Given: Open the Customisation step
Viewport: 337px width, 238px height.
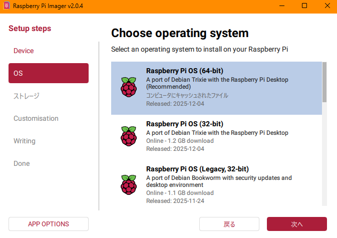Looking at the screenshot, I should click(x=36, y=118).
